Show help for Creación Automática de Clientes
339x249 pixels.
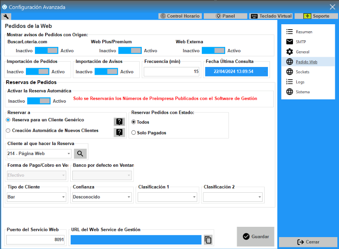(x=119, y=132)
